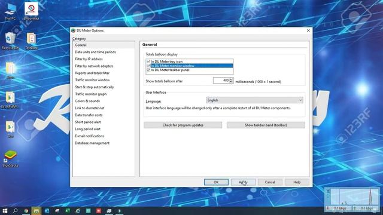
Task: Open Link to dumeter.net category
Action: click(x=104, y=108)
